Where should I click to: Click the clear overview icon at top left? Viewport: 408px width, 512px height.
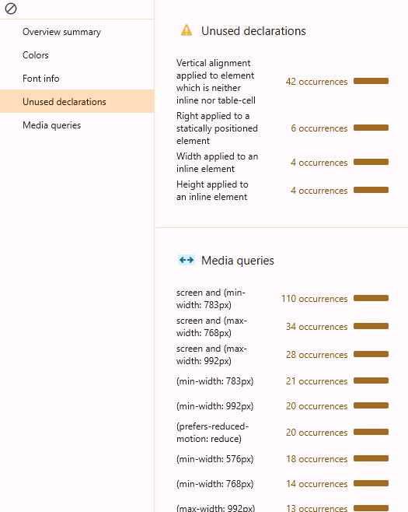point(11,9)
